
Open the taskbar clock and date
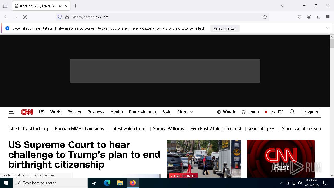click(x=312, y=183)
